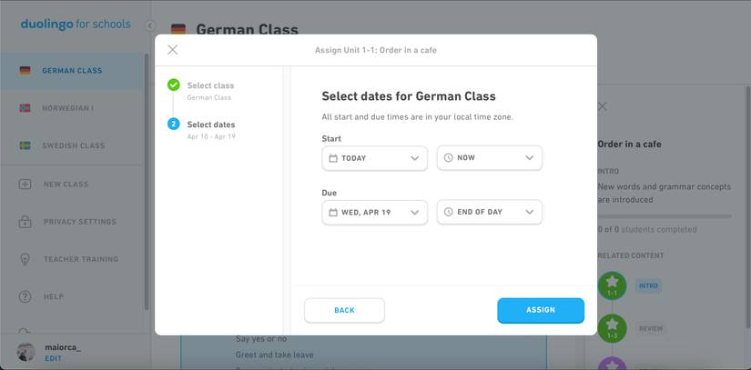Open the Due time End of Day dropdown
Viewport: 751px width, 370px height.
click(x=489, y=213)
